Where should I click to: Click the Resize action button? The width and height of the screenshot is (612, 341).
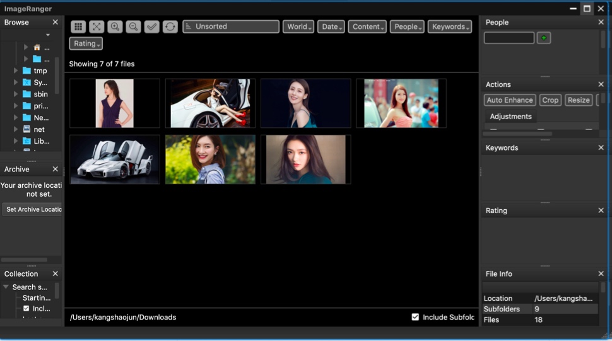click(579, 100)
